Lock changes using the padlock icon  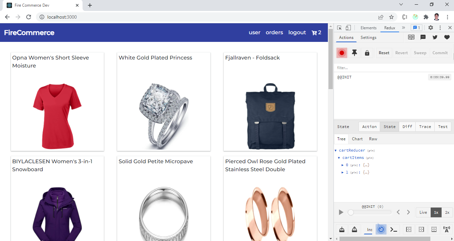[x=367, y=53]
